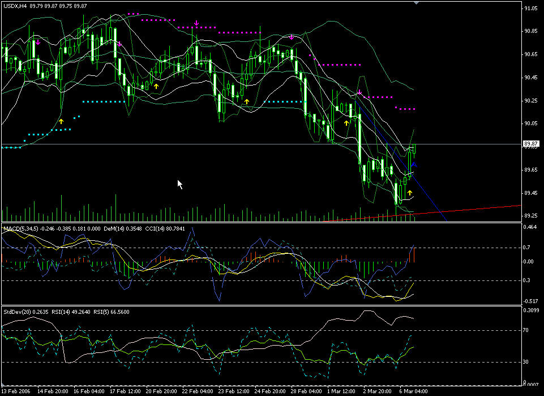Screen dimensions: 544x396
Task: Click the blue up-arrow marker near latest candle
Action: [414, 164]
